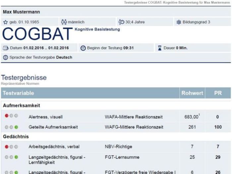Image resolution: width=232 pixels, height=174 pixels.
Task: Click the Datum 01.02.2016 .. 01.02.2016 field
Action: tap(39, 48)
